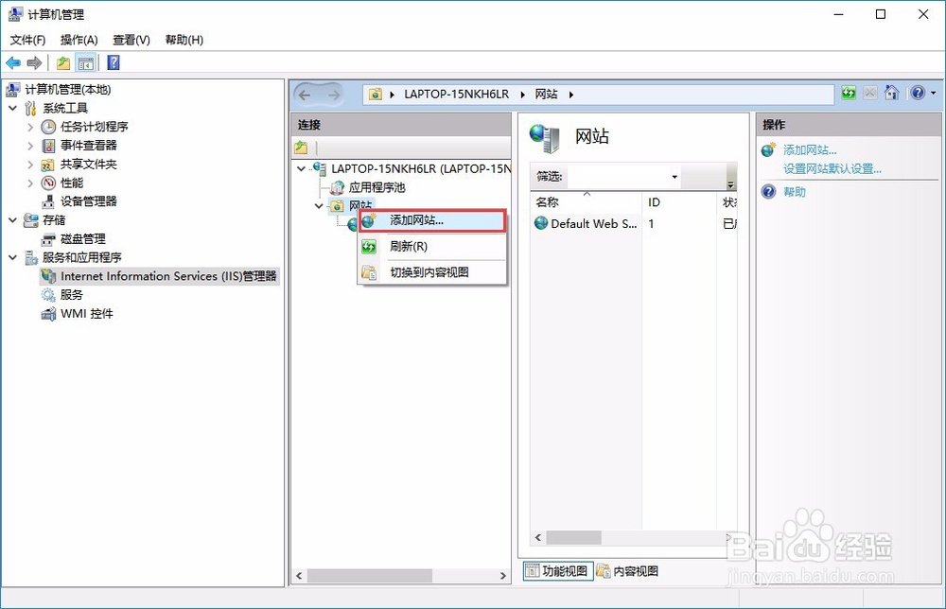Expand the 共享文件夹 node
946x609 pixels.
click(x=30, y=164)
